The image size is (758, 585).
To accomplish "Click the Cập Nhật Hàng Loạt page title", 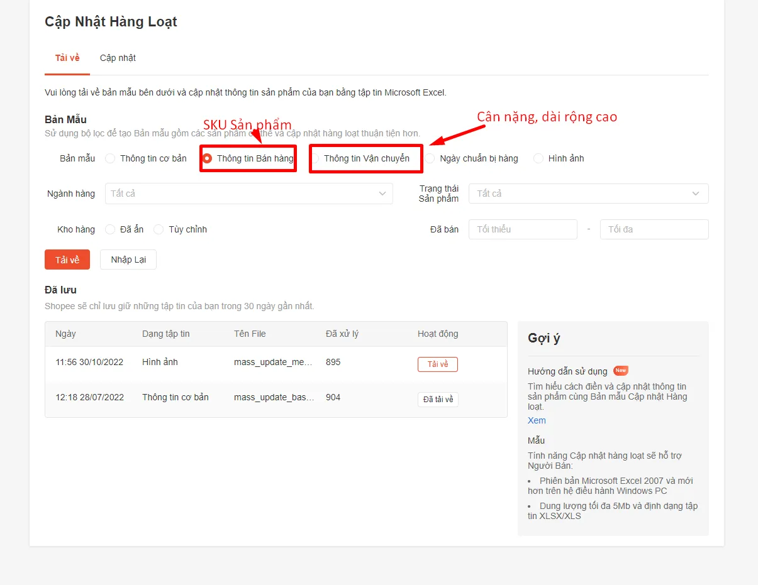I will [x=111, y=21].
